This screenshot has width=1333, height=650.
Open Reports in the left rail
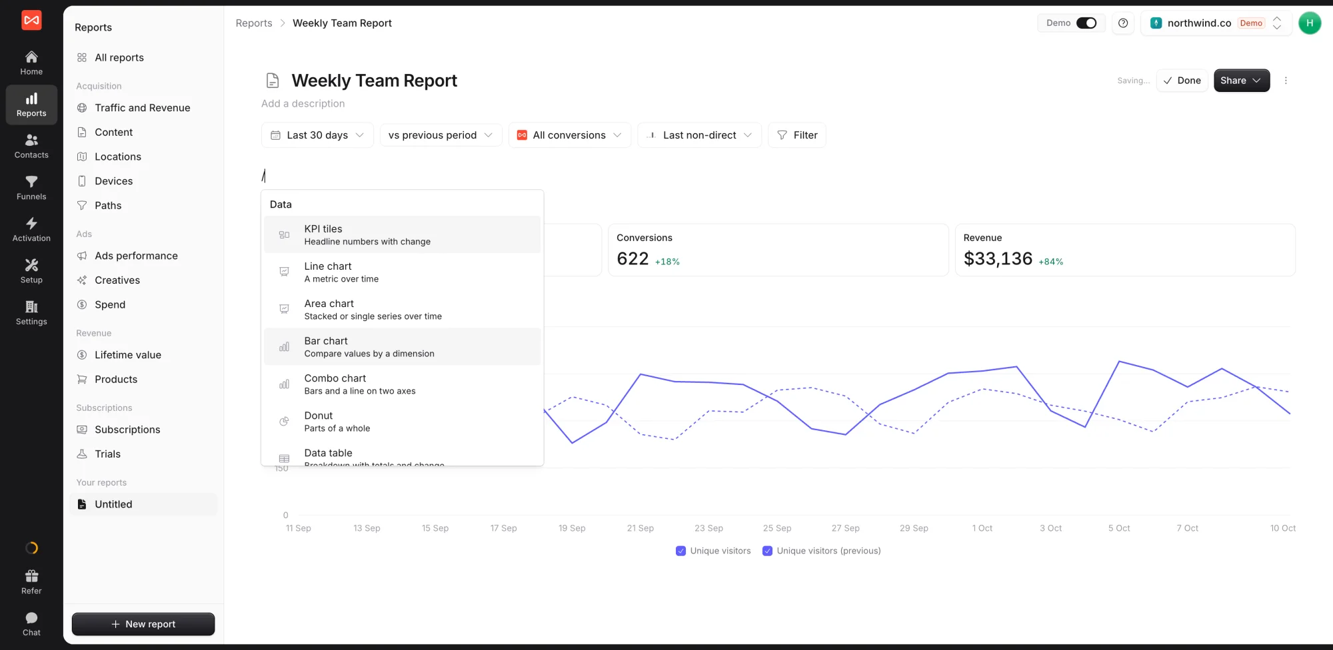coord(31,105)
